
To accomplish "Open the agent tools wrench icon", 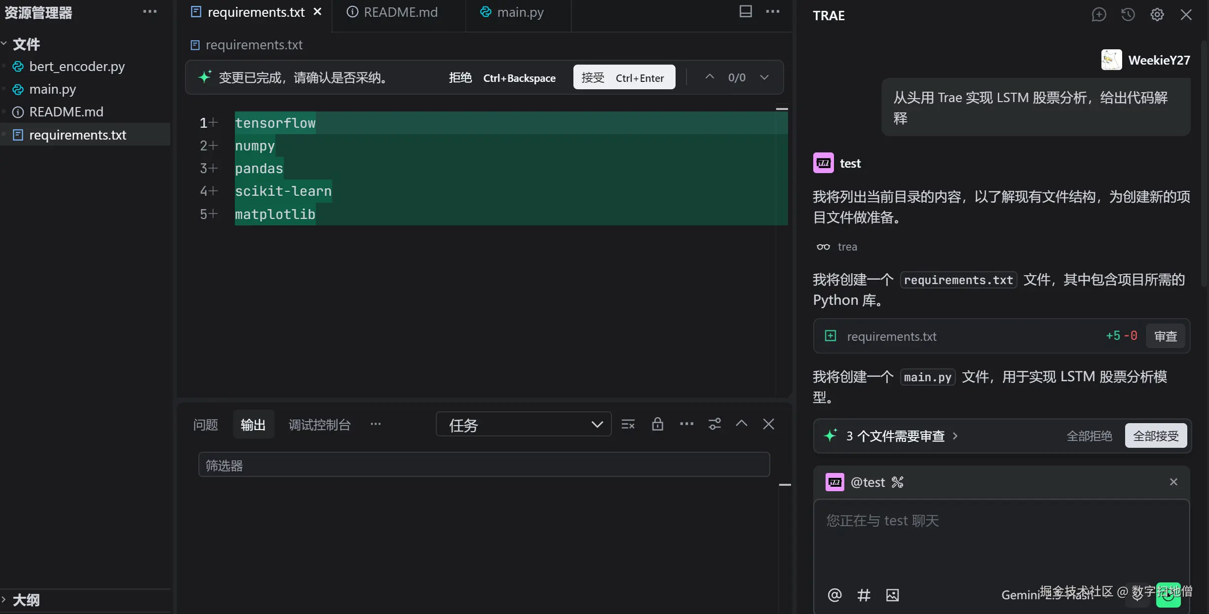I will point(897,482).
